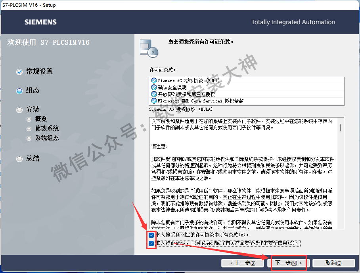This screenshot has width=360, height=273.
Task: Click the small status icon beside 系统组态
Action: [29, 138]
